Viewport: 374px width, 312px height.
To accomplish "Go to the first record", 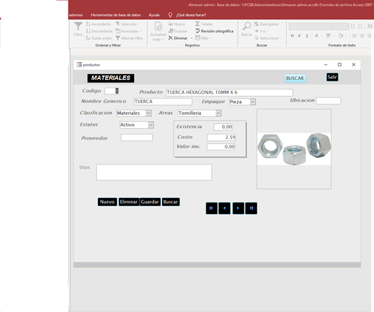I will [x=211, y=208].
